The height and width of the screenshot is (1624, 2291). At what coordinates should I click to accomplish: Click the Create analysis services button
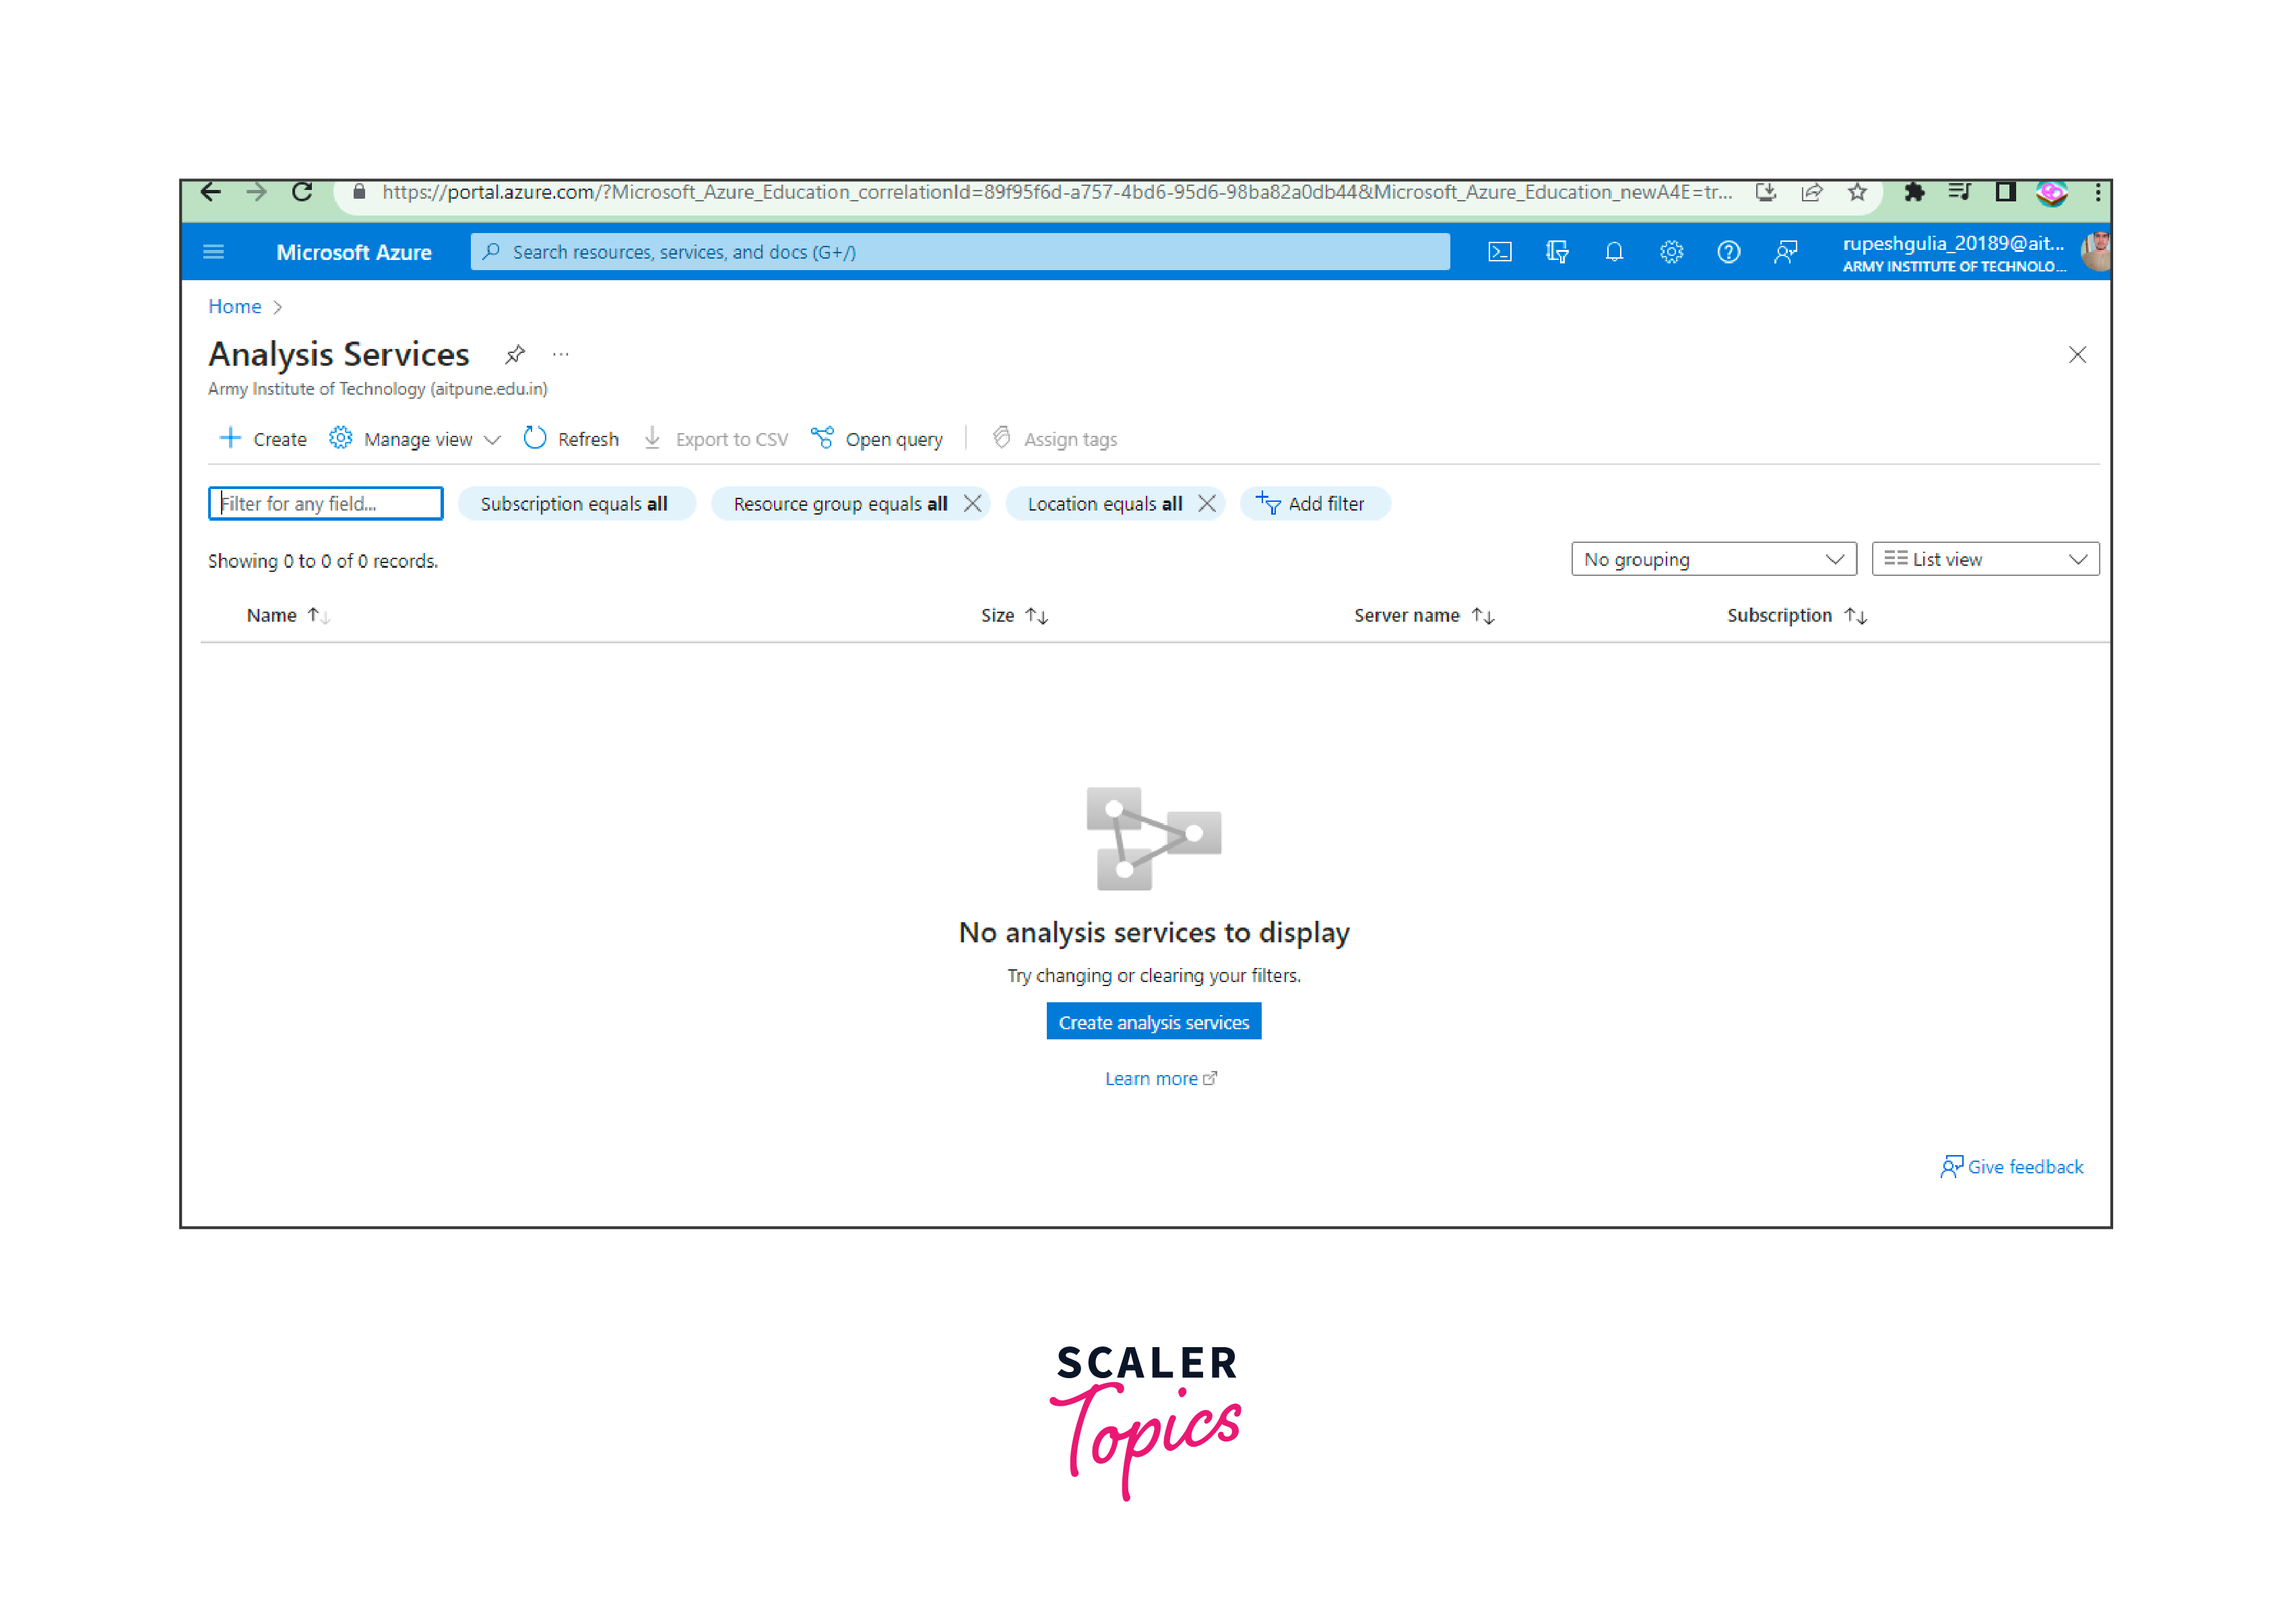click(1153, 1022)
